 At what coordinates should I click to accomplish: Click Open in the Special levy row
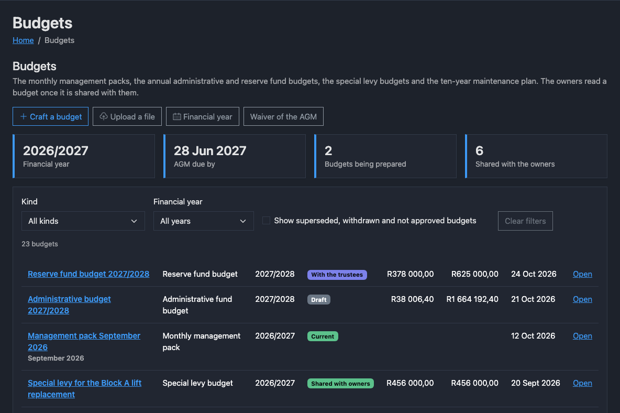(x=582, y=383)
